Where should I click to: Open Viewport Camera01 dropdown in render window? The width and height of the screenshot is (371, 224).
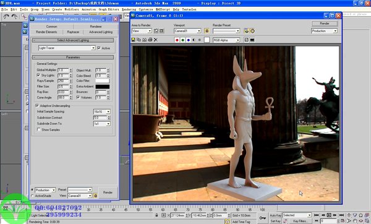pos(187,31)
